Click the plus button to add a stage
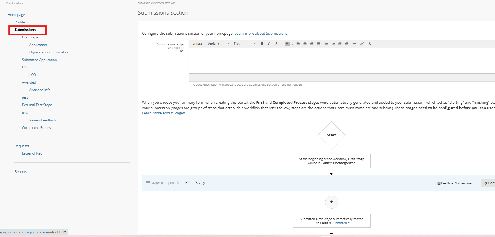495x237 pixels. pos(332,202)
